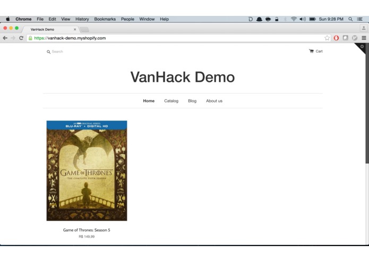Click the lock icon in the menu bar
This screenshot has height=262, width=369.
(x=277, y=19)
